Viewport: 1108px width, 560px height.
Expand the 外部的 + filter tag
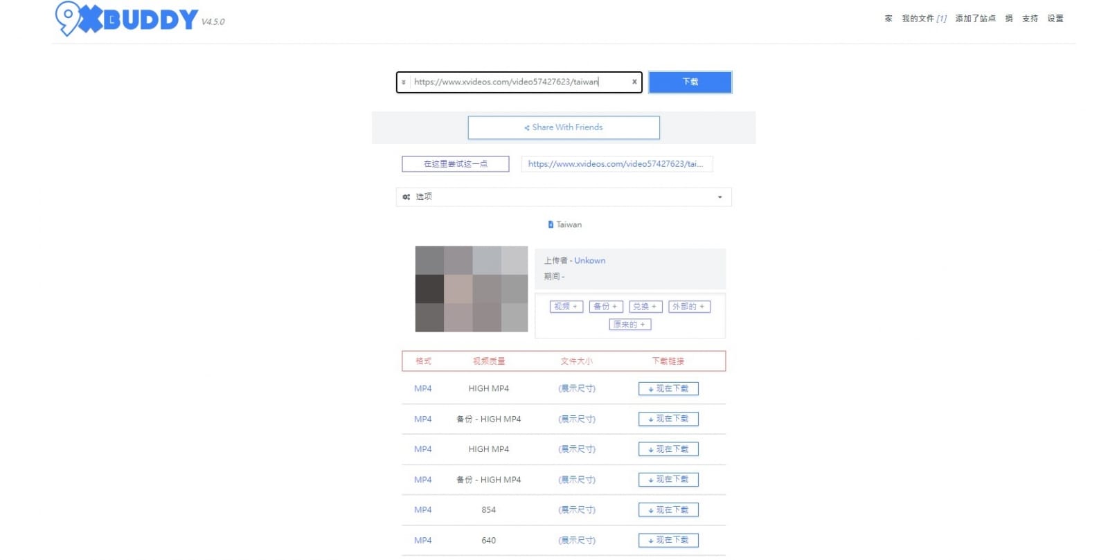coord(689,307)
